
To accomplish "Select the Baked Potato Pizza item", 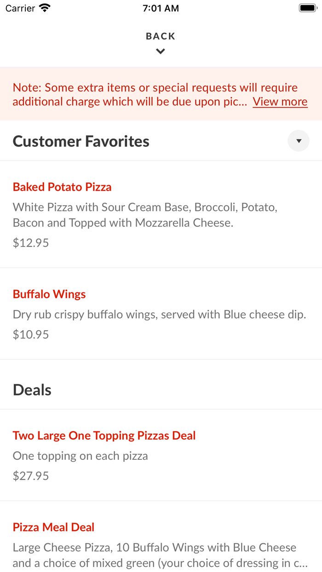I will pos(62,187).
